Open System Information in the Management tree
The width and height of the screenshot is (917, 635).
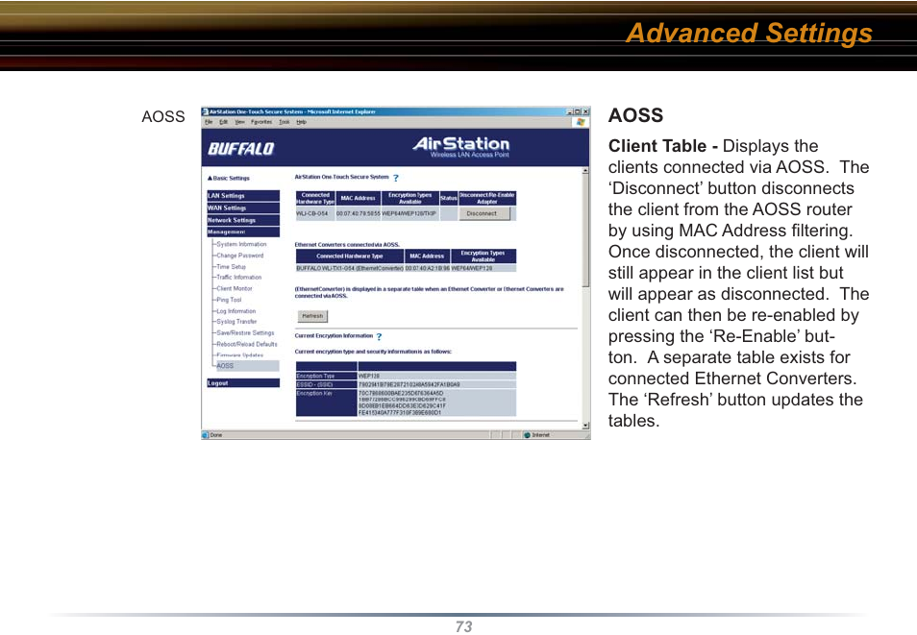coord(241,244)
